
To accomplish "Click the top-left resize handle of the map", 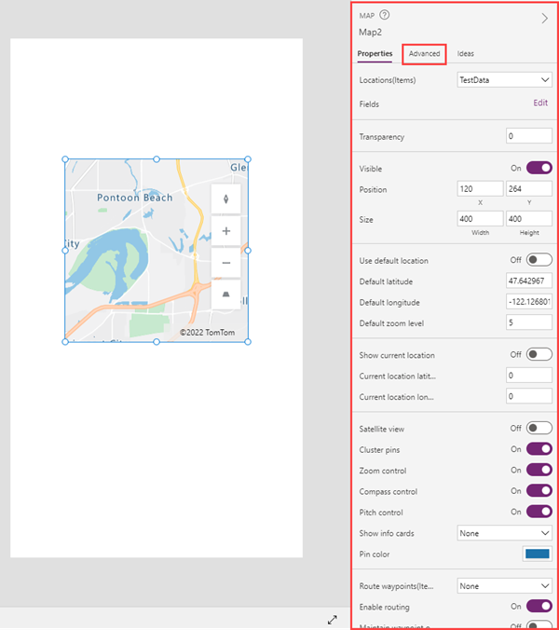I will (65, 159).
